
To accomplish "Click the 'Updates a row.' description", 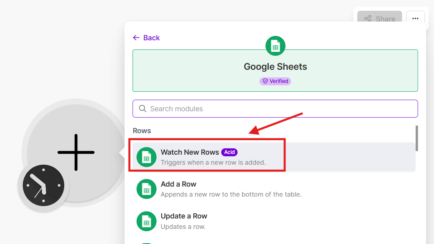I will [183, 226].
